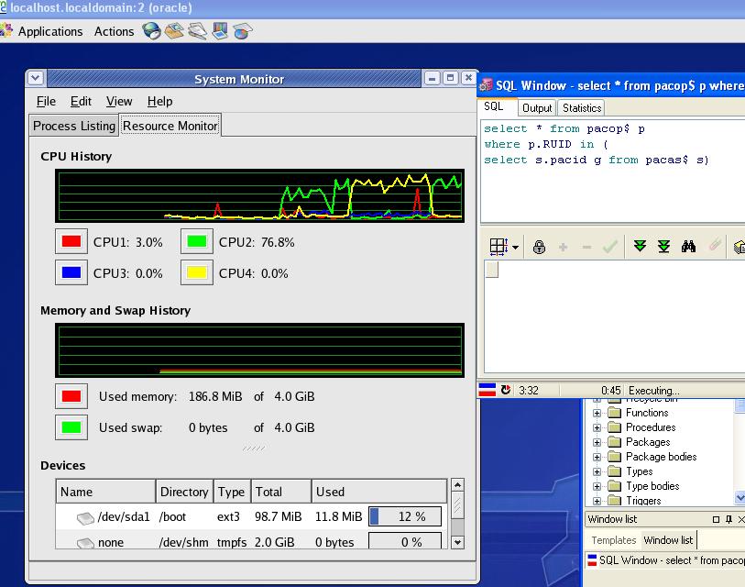
Task: Open the Edit menu in System Monitor
Action: click(x=81, y=101)
